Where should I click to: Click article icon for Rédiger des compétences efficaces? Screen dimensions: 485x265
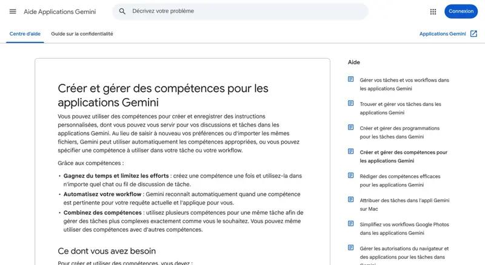click(x=351, y=175)
